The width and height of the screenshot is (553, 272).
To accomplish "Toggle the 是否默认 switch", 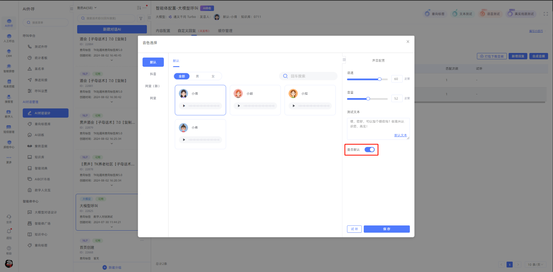I will click(369, 150).
